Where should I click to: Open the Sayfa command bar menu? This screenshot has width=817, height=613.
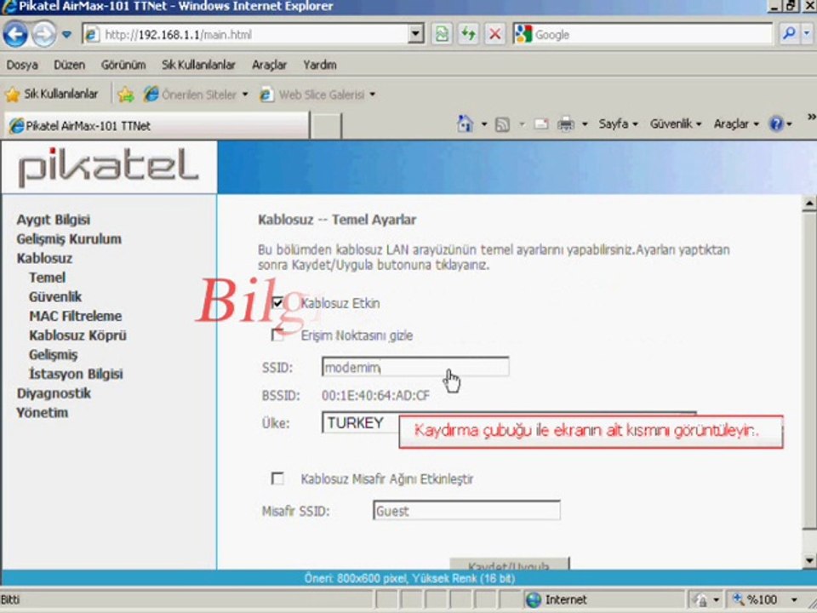618,124
